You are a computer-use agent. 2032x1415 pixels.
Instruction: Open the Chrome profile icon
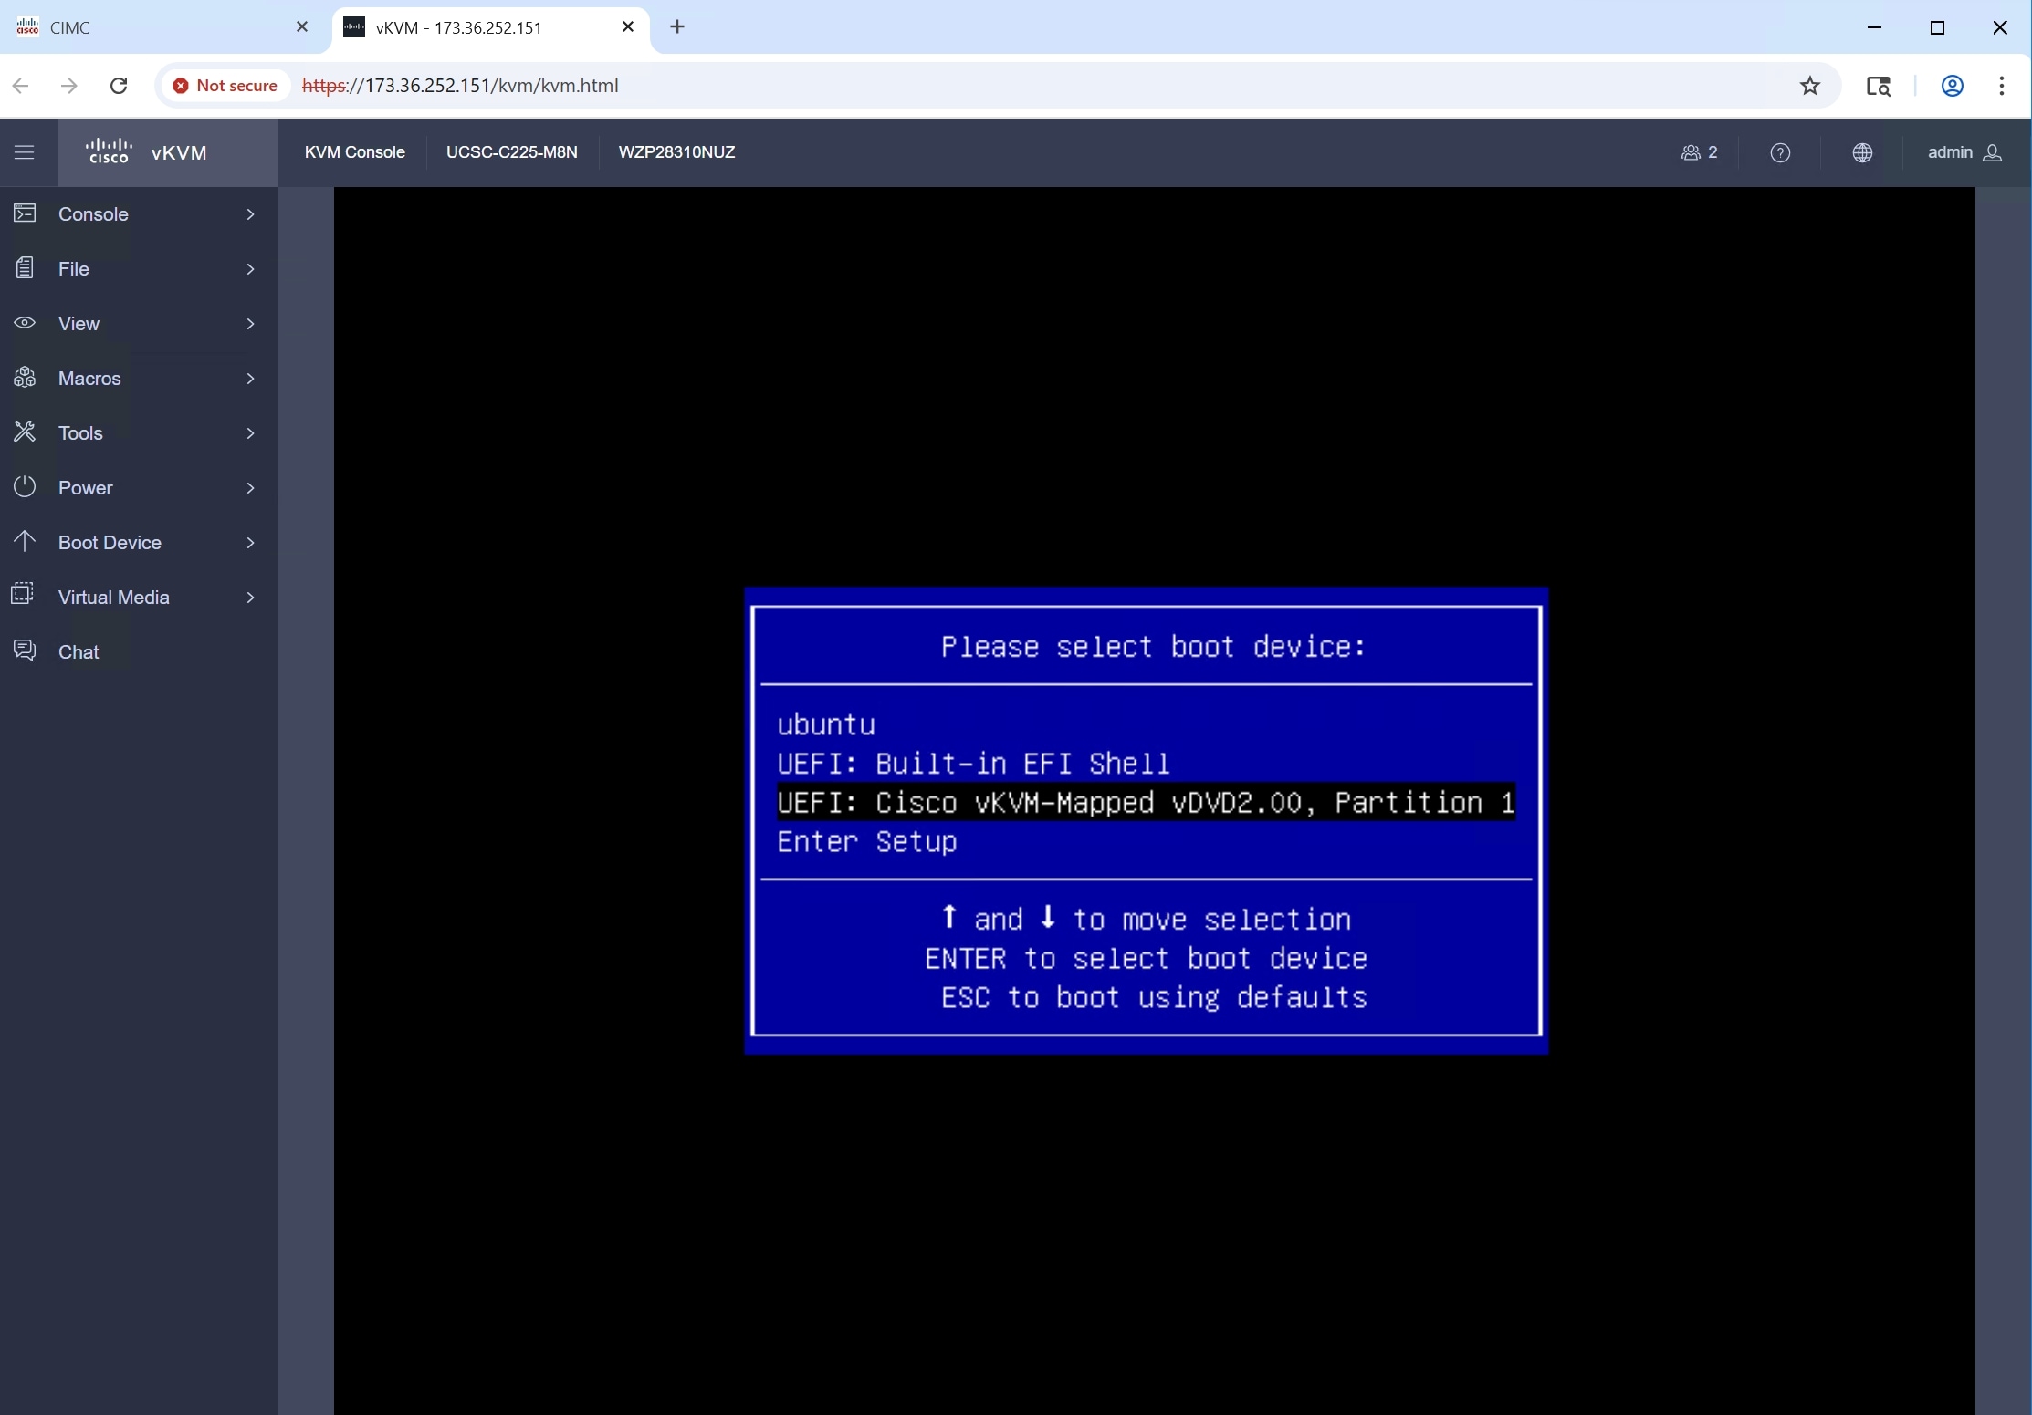[x=1953, y=86]
